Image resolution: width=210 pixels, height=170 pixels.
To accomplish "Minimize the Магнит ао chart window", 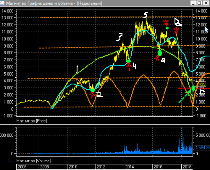I will click(193, 3).
